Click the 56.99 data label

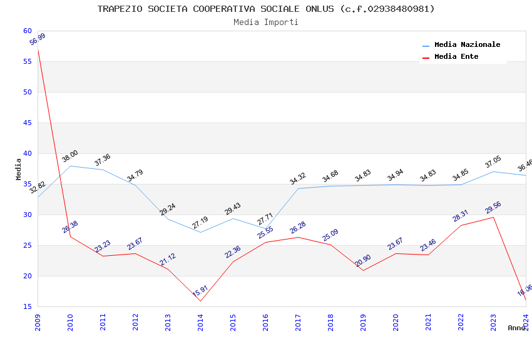38,39
